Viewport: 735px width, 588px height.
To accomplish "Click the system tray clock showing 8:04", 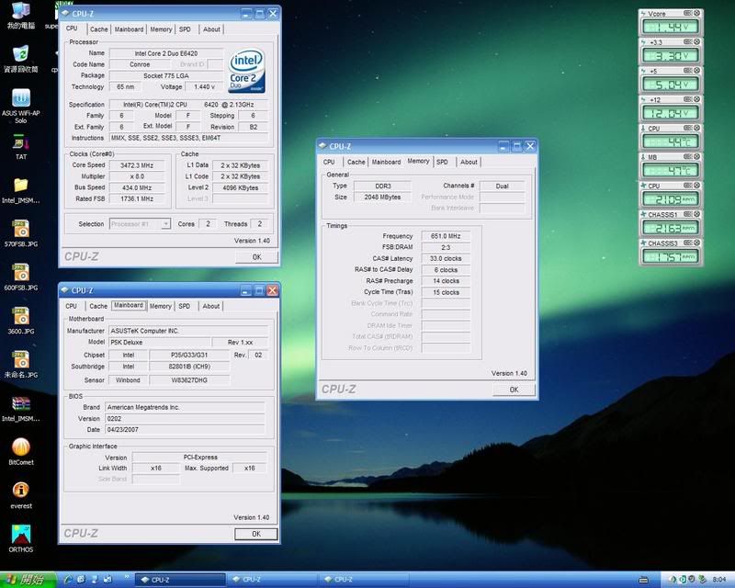I will (719, 580).
